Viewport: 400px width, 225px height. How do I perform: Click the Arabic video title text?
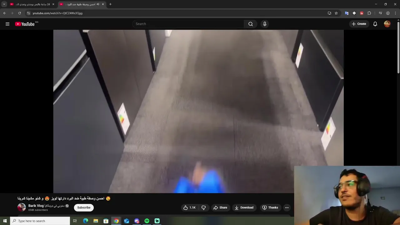(64, 198)
